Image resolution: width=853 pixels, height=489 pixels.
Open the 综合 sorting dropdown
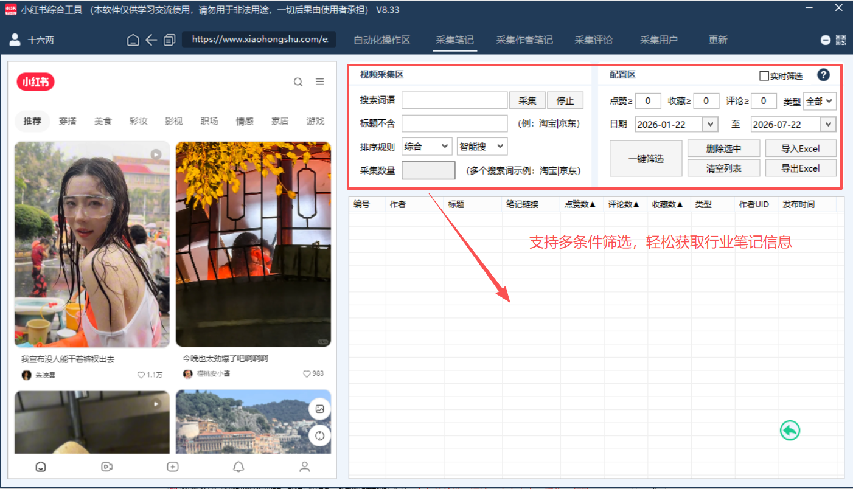[x=427, y=146]
